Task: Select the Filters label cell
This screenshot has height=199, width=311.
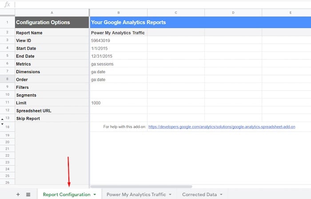Action: click(x=52, y=87)
